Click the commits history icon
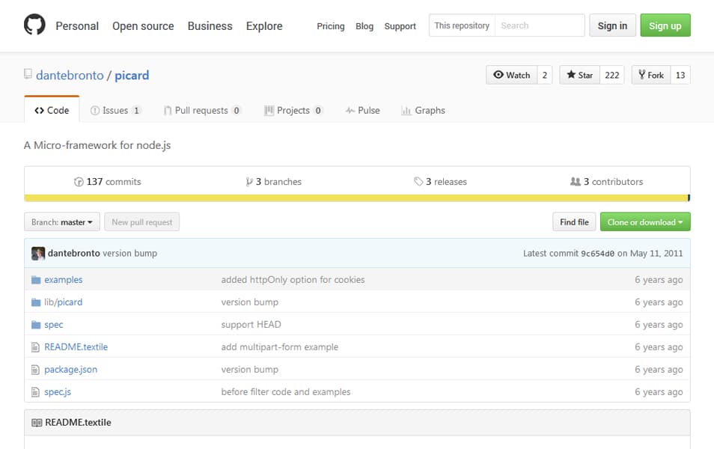Image resolution: width=714 pixels, height=449 pixels. click(x=79, y=182)
